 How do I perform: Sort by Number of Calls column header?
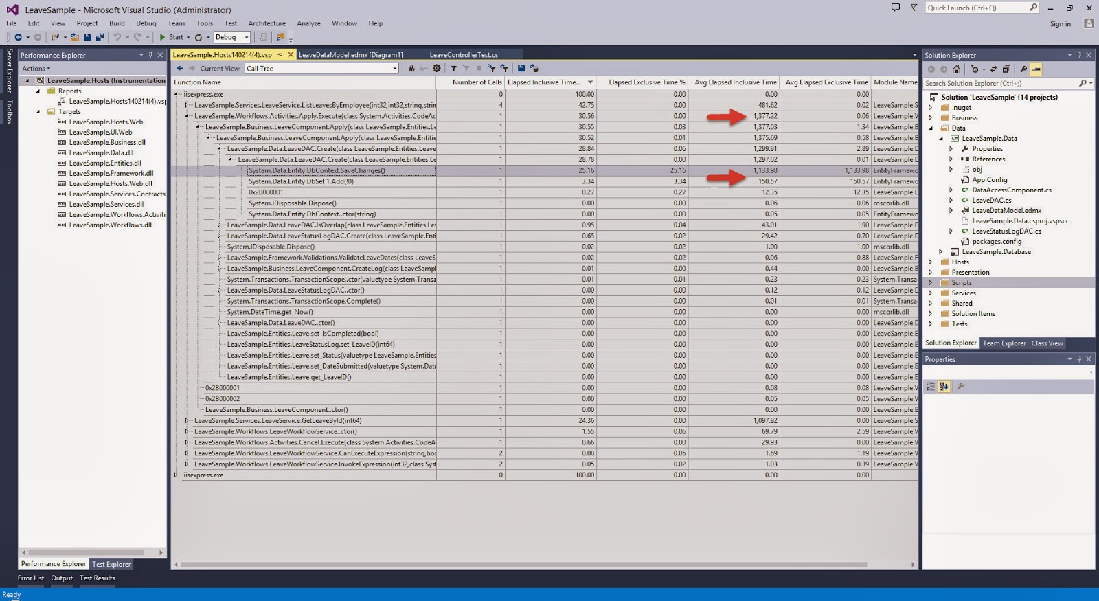[471, 82]
